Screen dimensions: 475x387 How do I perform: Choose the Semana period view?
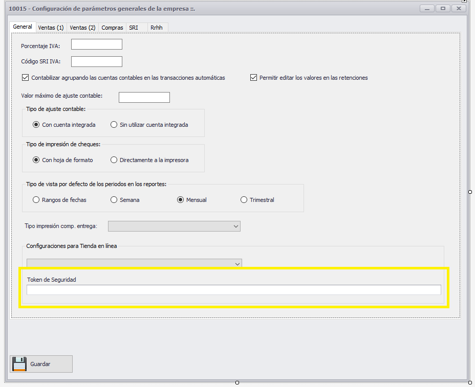[114, 200]
